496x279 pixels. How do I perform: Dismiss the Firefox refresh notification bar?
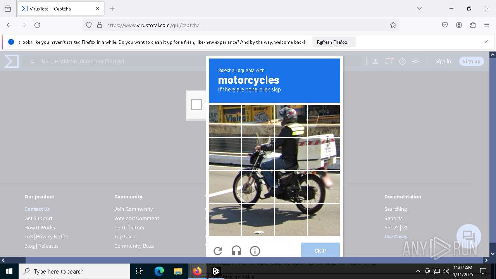486,42
